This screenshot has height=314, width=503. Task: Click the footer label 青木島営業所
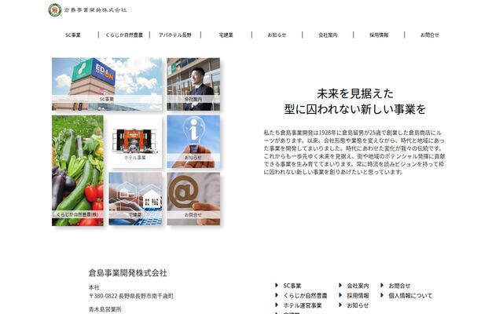(x=105, y=309)
